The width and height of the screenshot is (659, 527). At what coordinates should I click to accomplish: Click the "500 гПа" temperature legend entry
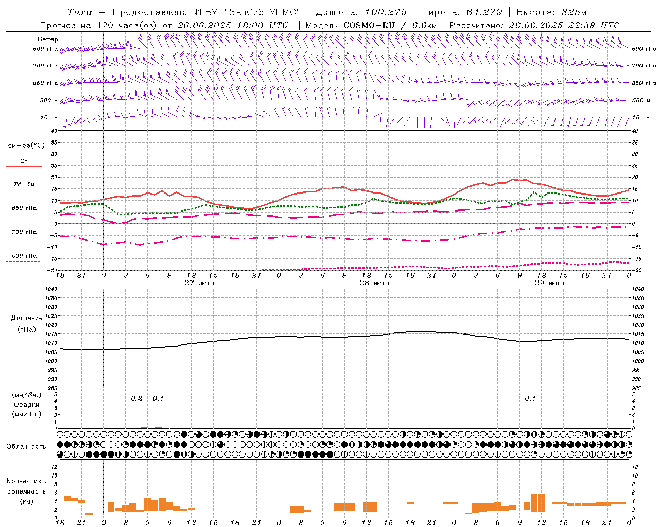[x=24, y=256]
